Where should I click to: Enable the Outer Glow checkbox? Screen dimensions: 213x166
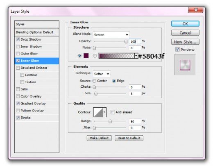[18, 54]
